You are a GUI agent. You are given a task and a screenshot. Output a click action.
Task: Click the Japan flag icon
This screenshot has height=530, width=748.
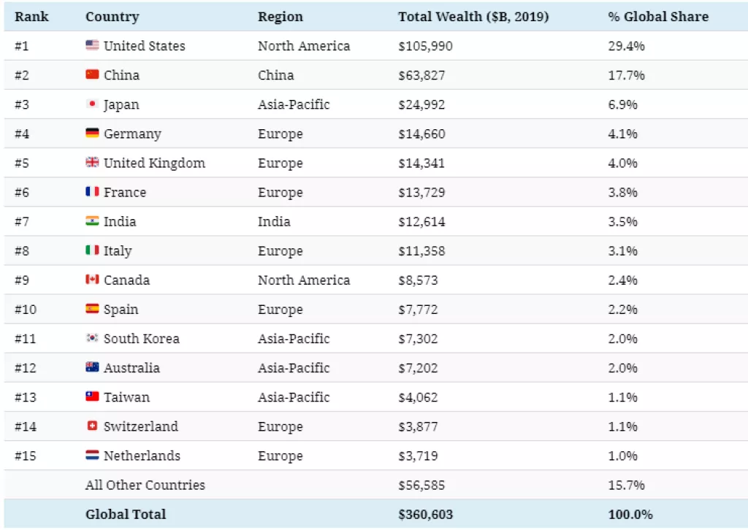(x=92, y=104)
